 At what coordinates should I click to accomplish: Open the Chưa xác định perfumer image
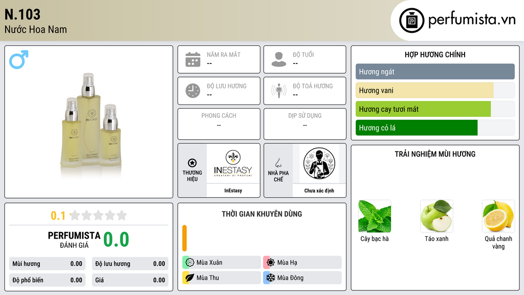[x=319, y=163]
